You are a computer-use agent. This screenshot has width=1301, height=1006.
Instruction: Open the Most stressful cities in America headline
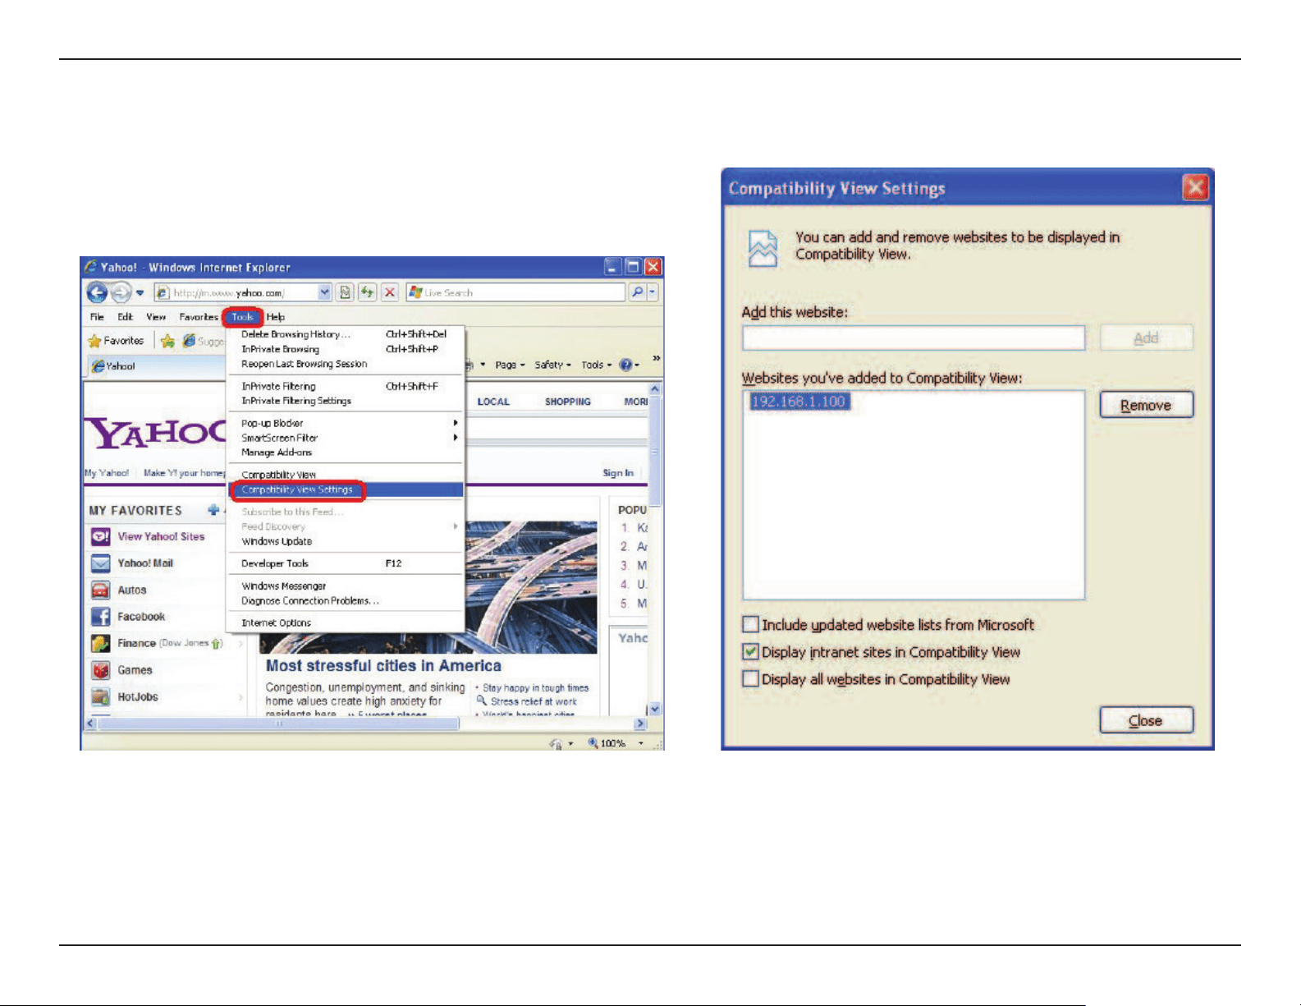383,666
